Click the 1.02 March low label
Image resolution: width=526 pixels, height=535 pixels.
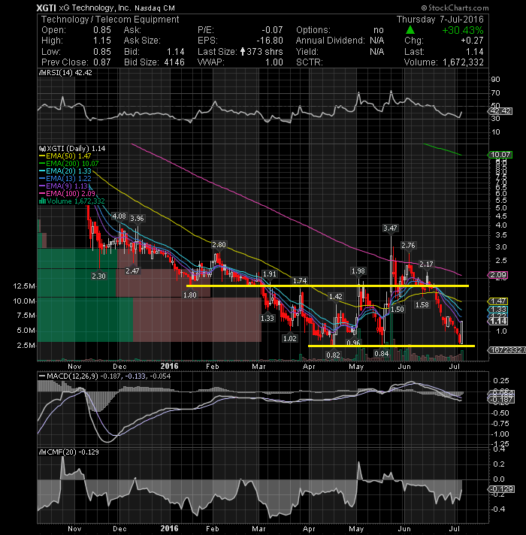coord(289,339)
